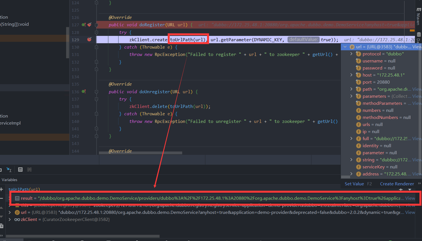Click Set Value in the popup footer
422x241 pixels.
(354, 184)
